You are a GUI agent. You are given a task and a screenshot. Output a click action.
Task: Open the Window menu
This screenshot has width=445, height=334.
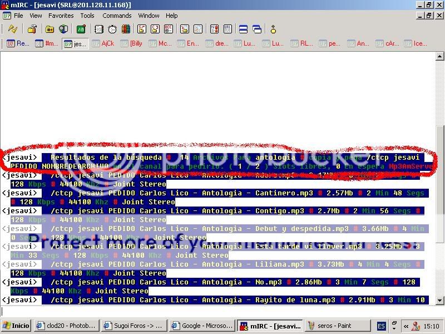(149, 16)
